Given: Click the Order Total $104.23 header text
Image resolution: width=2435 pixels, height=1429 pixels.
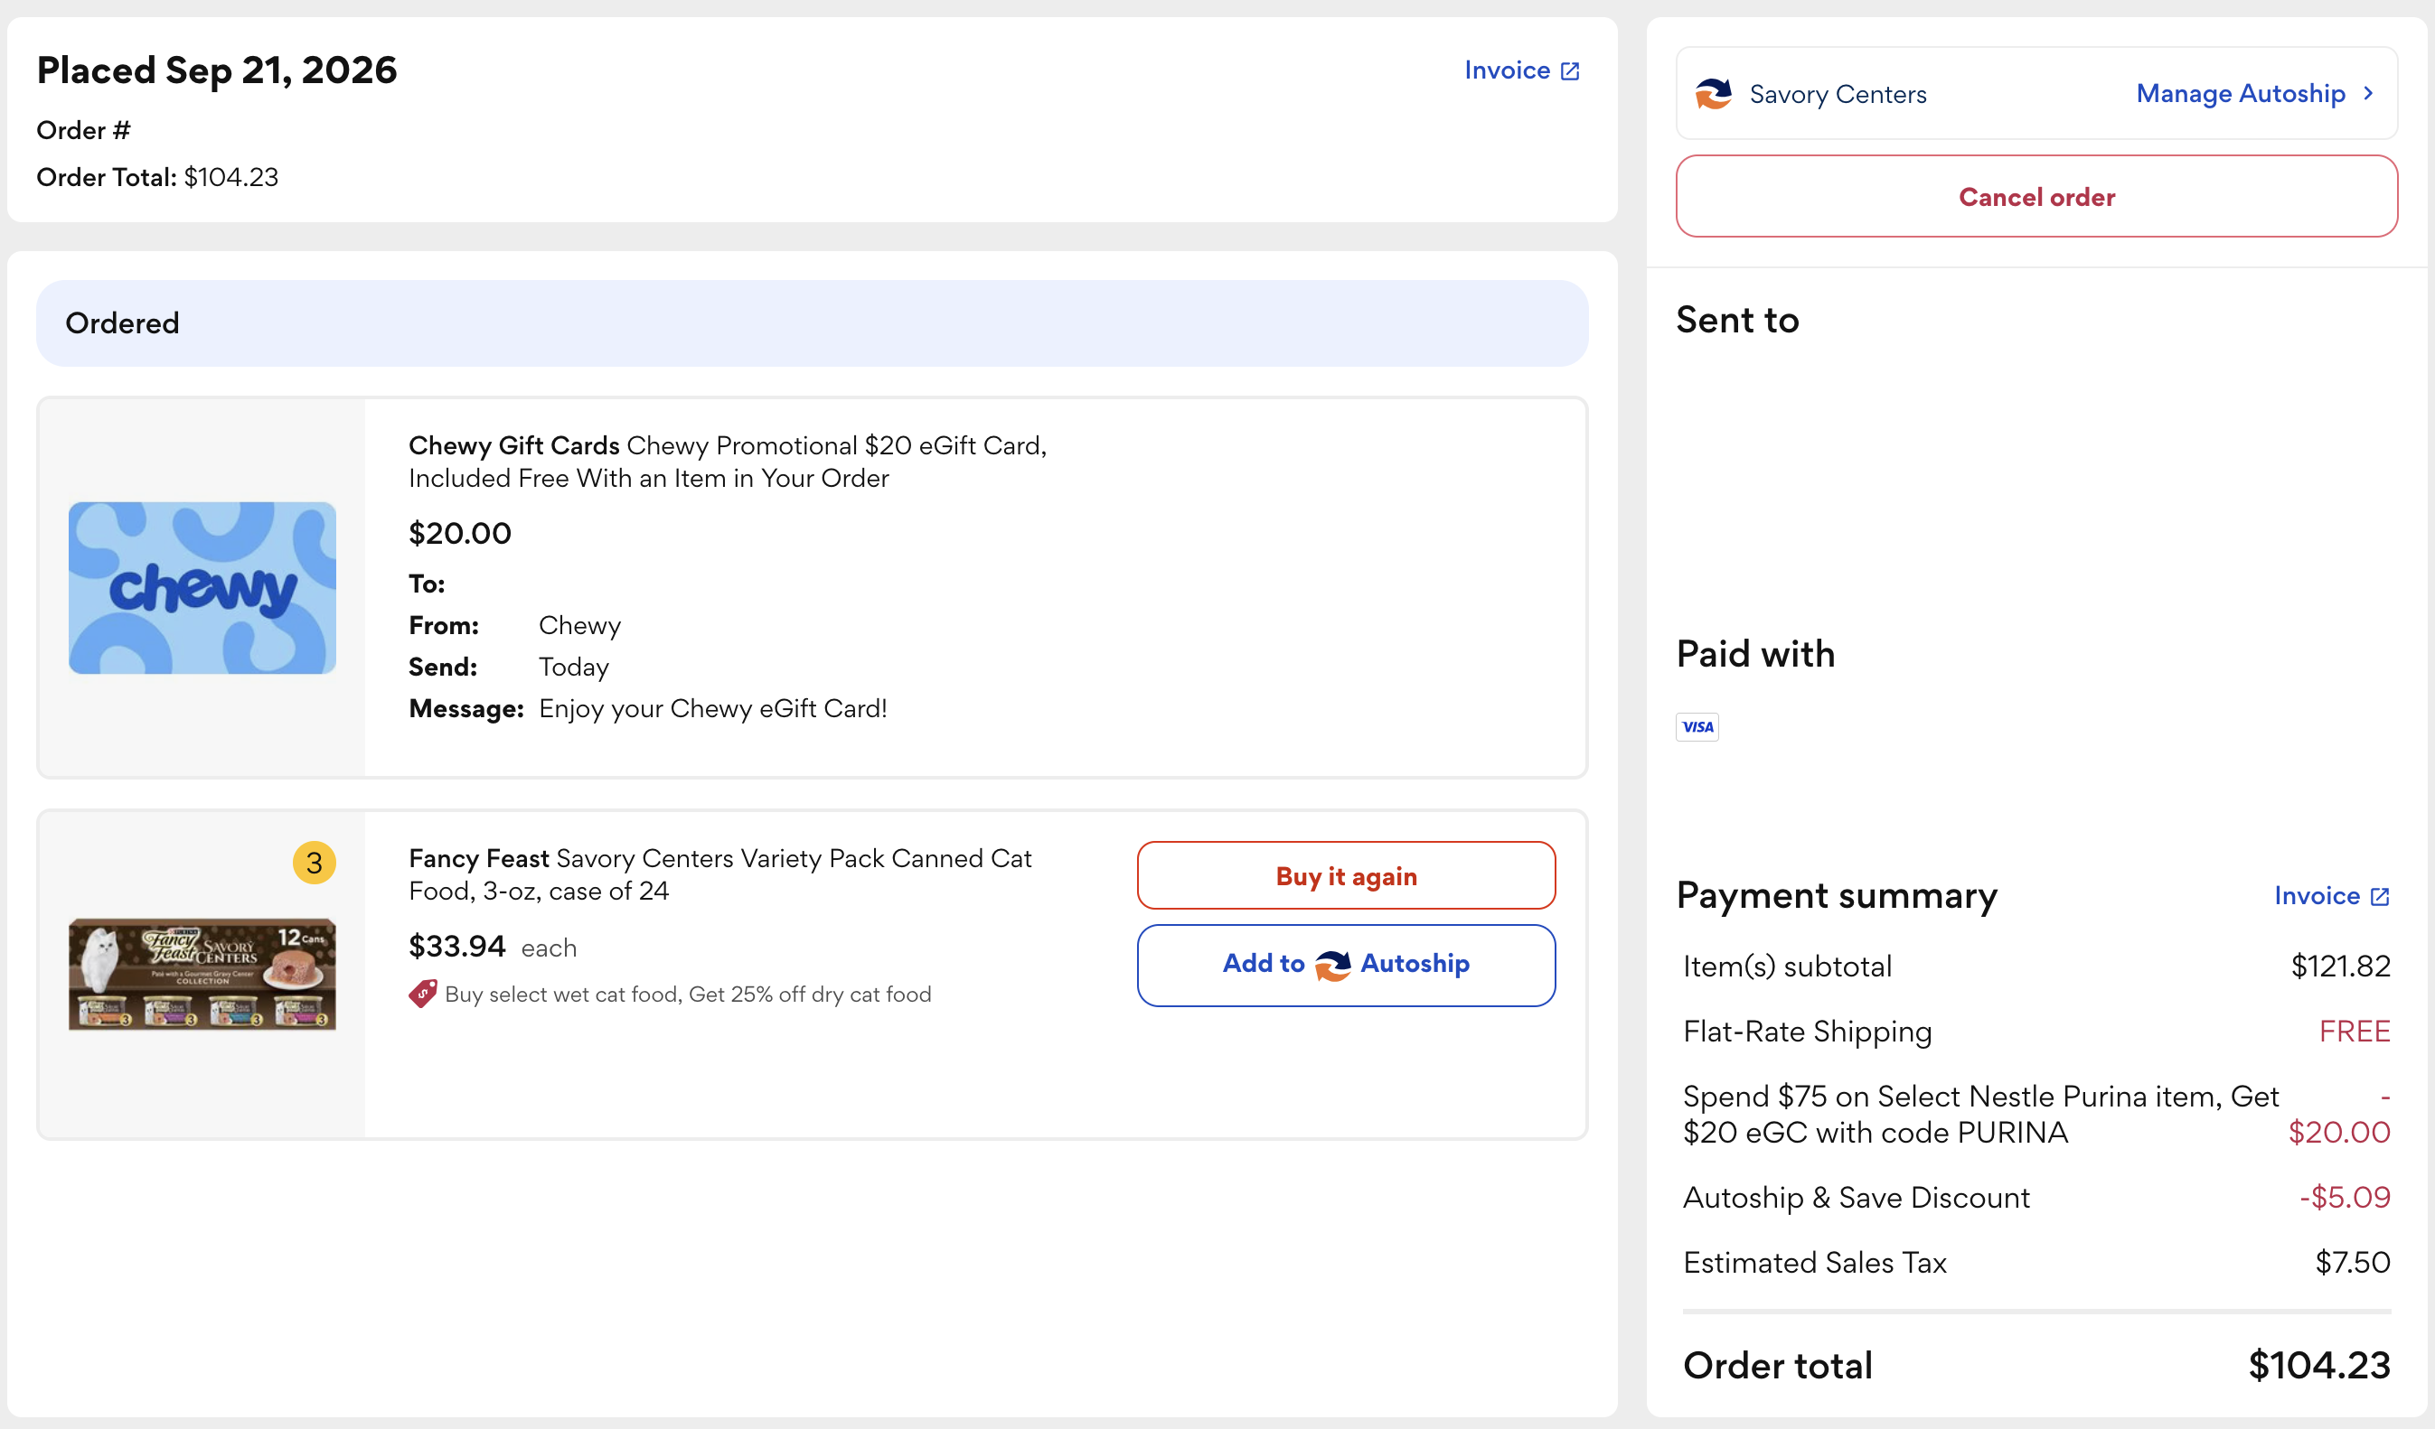Looking at the screenshot, I should [x=157, y=178].
